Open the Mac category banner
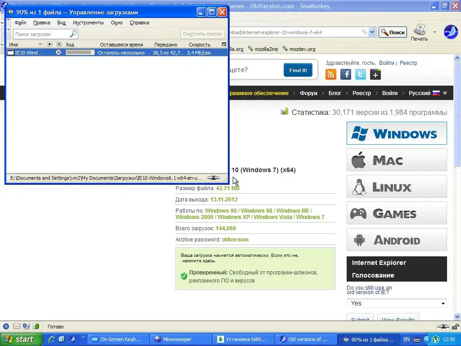Screen dimensions: 461x346 pos(397,160)
